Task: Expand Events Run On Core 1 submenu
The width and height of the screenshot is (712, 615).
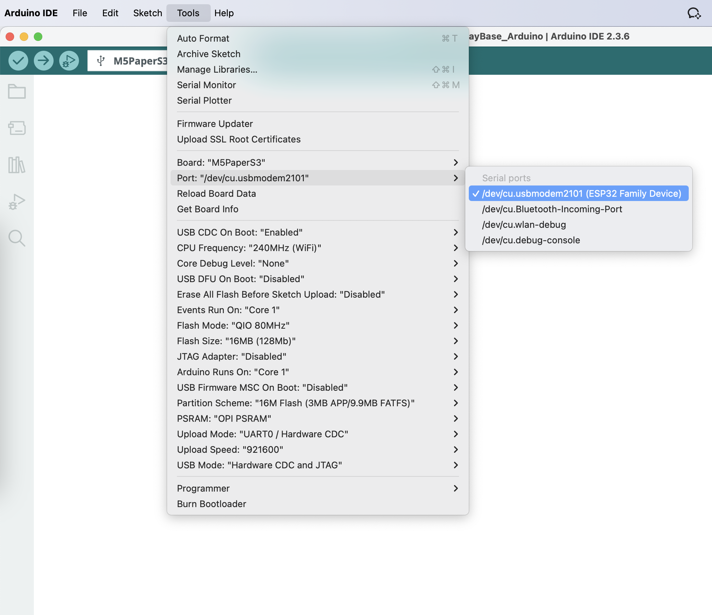Action: (x=318, y=310)
